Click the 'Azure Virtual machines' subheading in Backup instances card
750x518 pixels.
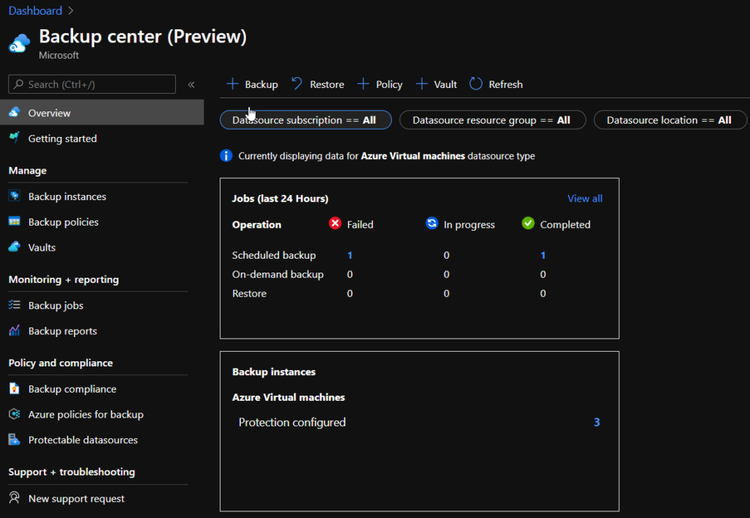coord(289,397)
